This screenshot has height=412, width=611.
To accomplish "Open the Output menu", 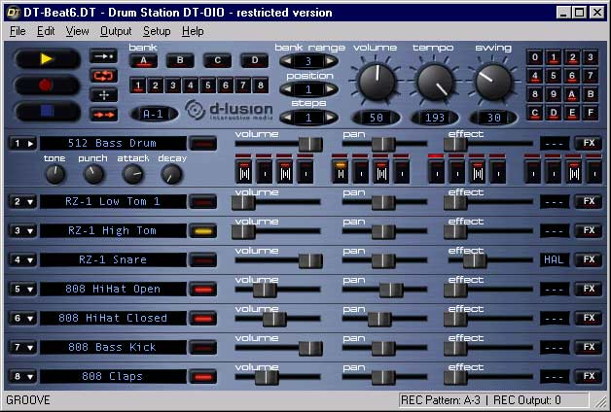I will pos(116,31).
